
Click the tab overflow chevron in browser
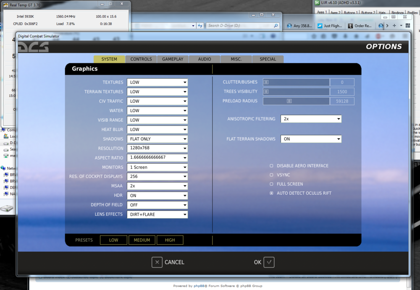(x=387, y=26)
